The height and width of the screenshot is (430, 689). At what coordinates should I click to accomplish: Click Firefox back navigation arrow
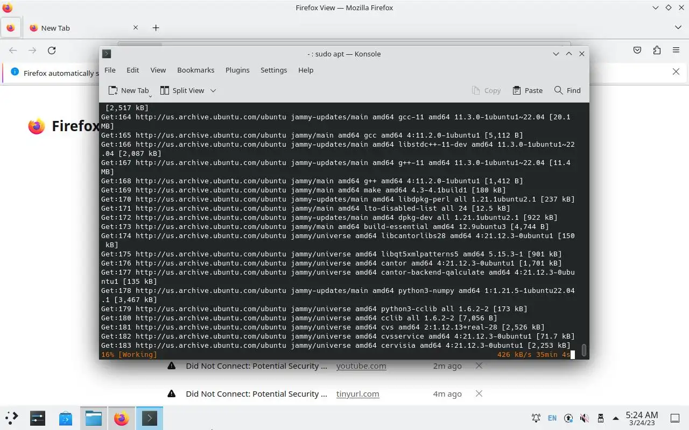click(13, 50)
